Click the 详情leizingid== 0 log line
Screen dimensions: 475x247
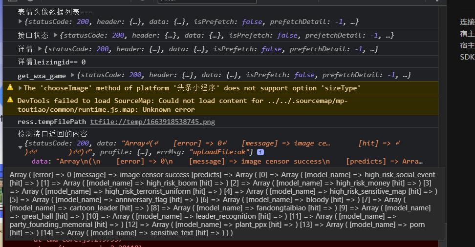coord(52,62)
